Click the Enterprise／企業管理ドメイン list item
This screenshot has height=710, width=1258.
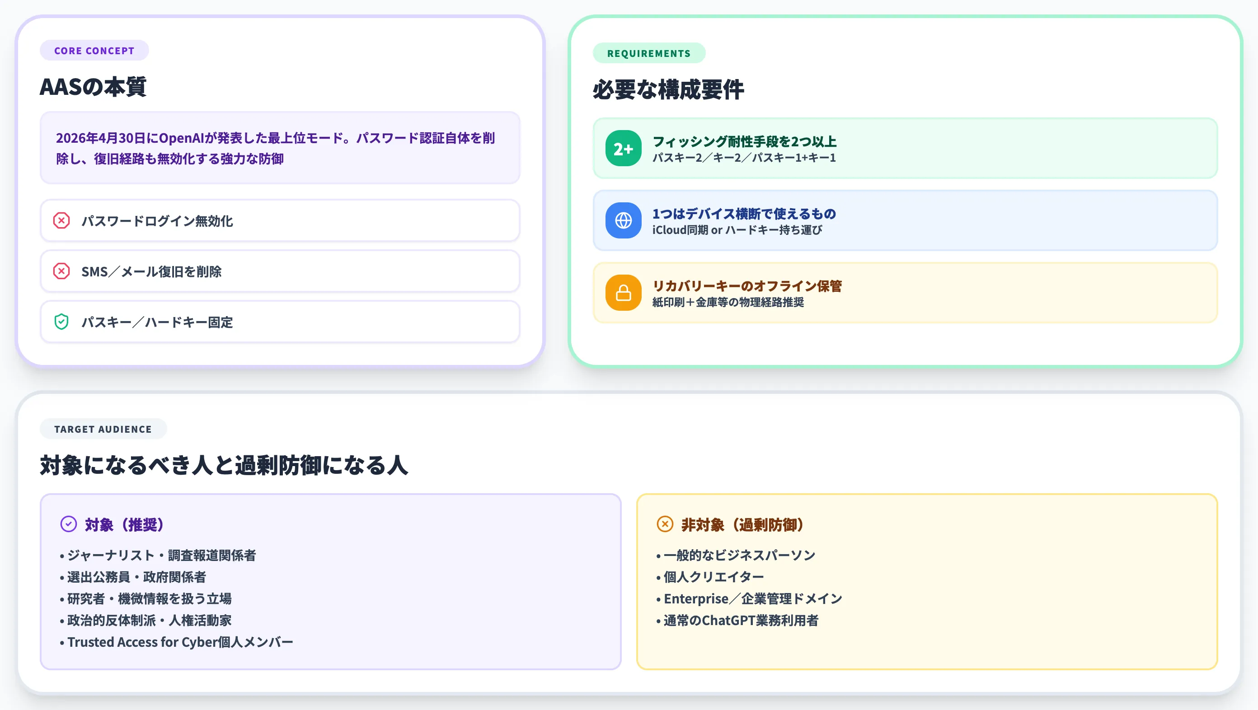pyautogui.click(x=750, y=599)
